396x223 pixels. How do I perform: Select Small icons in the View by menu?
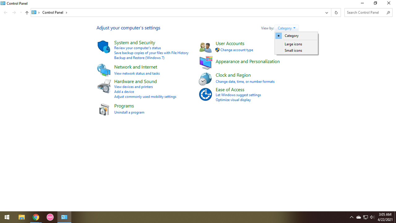(296, 50)
